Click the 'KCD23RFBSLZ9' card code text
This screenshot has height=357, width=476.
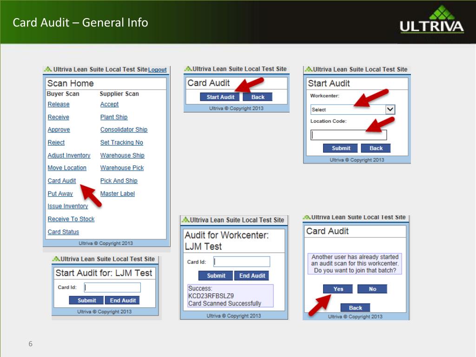click(211, 296)
